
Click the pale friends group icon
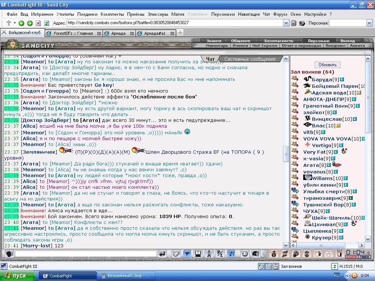[x=329, y=254]
